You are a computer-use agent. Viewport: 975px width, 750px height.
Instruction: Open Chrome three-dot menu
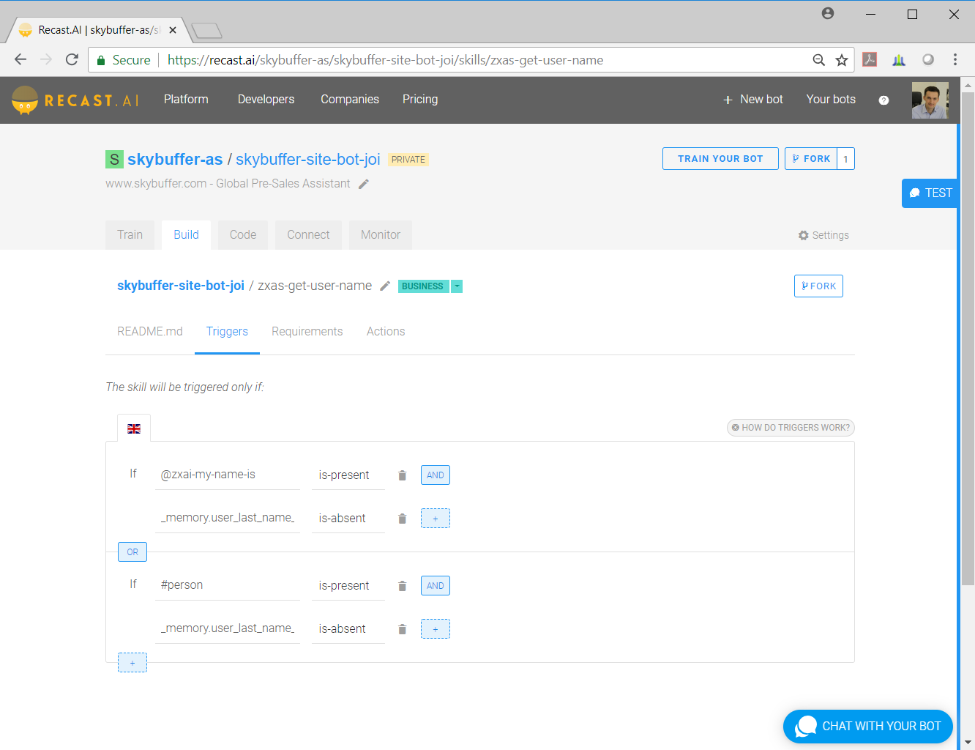coord(955,60)
